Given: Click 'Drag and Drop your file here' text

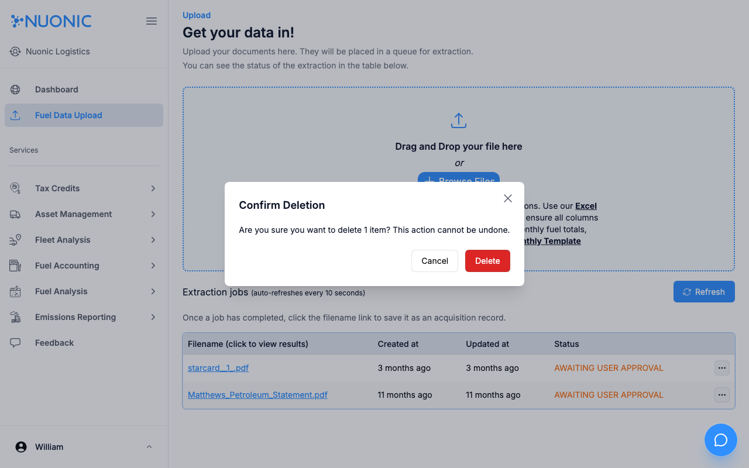Looking at the screenshot, I should (459, 146).
